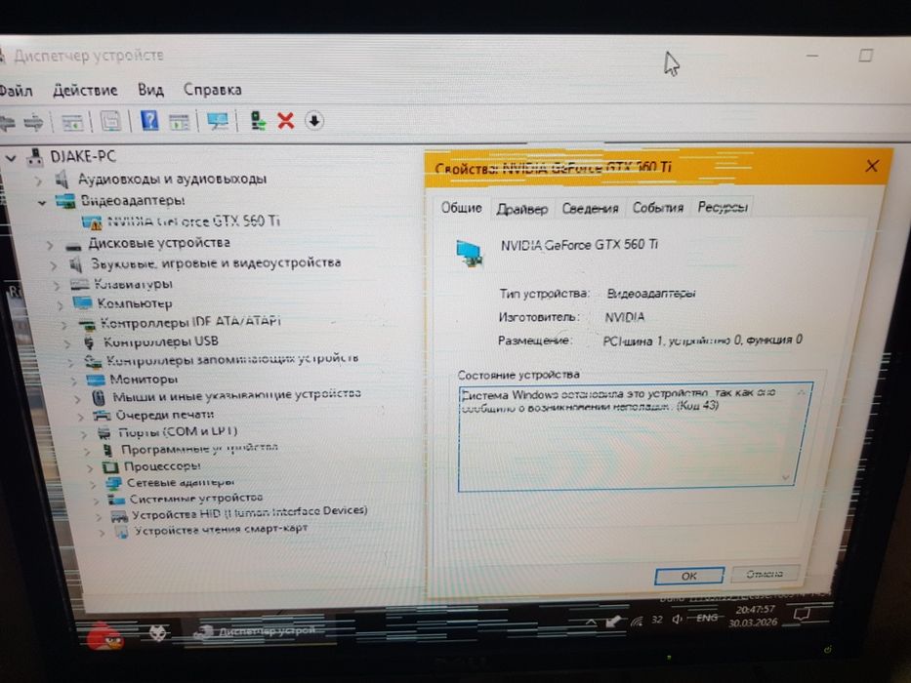Click the blue question mark Help toolbar icon
This screenshot has width=911, height=683.
click(149, 121)
